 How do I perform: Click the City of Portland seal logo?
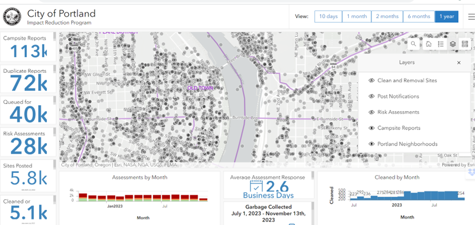(12, 16)
